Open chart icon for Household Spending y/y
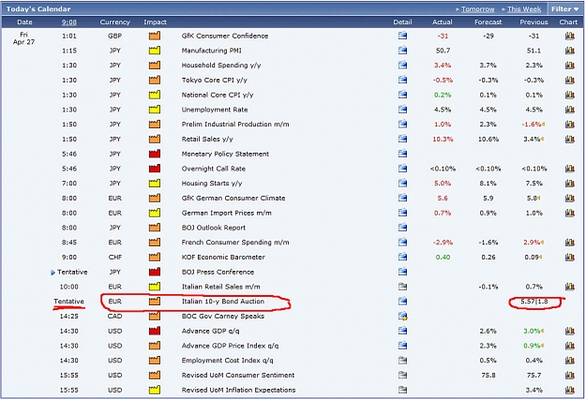The image size is (586, 399). tap(569, 66)
